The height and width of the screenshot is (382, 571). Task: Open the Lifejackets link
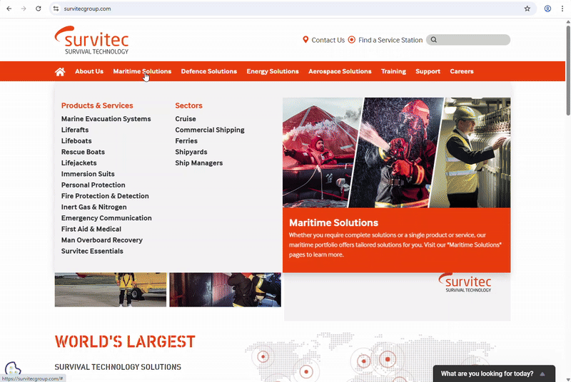[79, 162]
